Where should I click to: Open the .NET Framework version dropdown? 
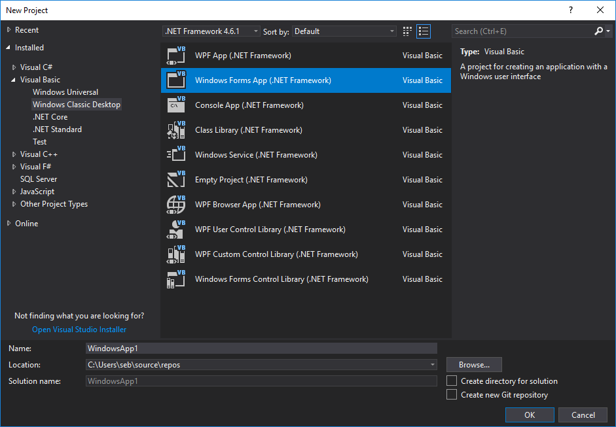211,31
